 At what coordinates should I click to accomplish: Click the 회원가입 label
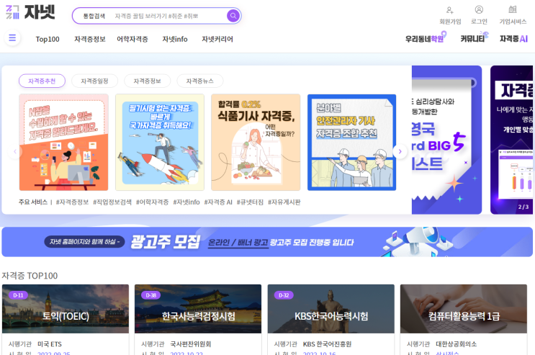450,22
